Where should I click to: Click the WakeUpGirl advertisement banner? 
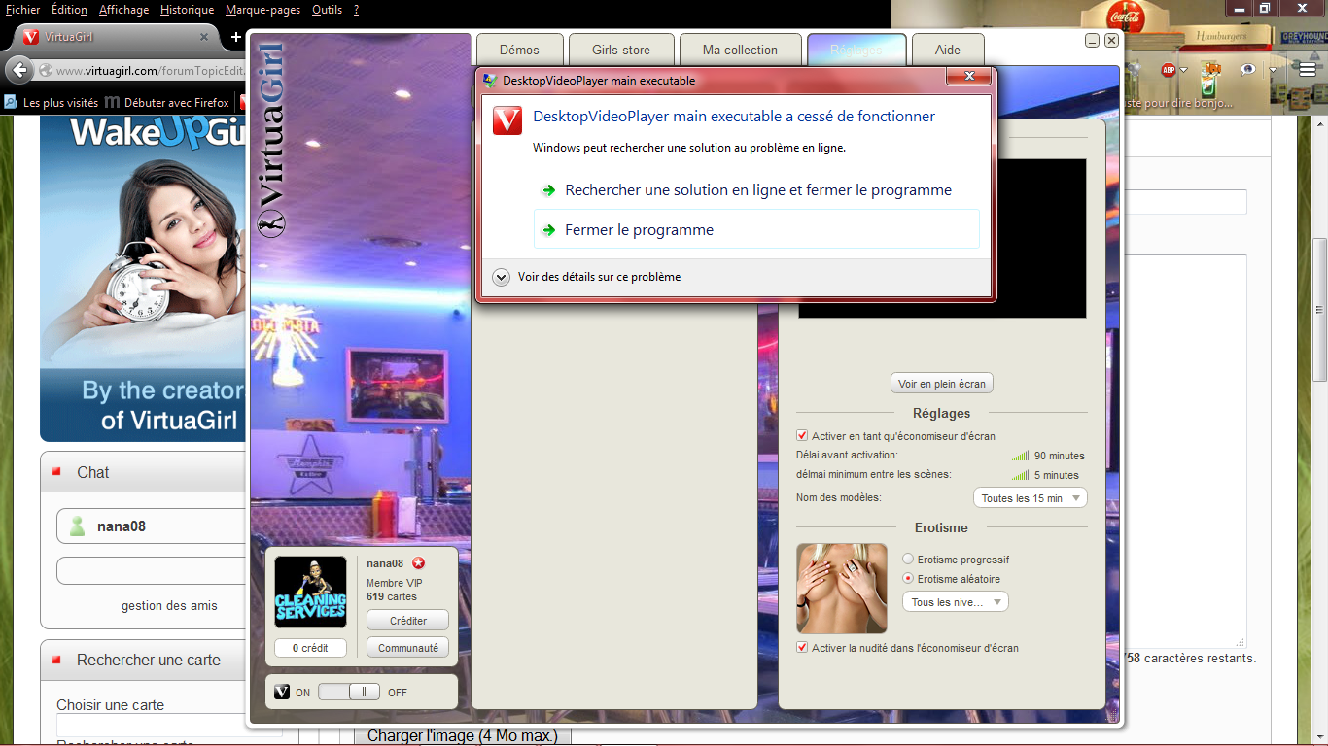coord(143,280)
